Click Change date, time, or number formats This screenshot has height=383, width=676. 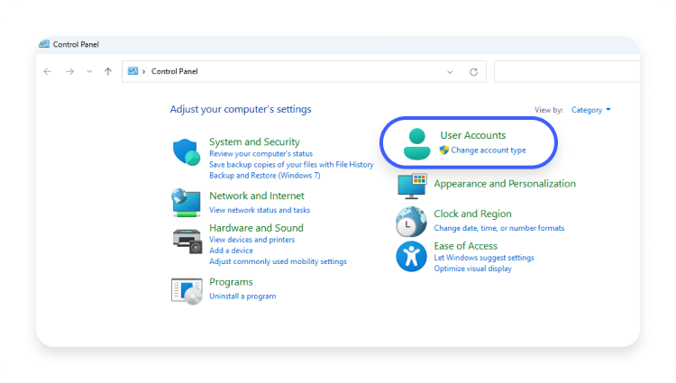click(x=498, y=228)
